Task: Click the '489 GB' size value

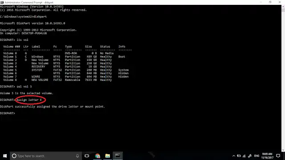Action: [x=92, y=56]
